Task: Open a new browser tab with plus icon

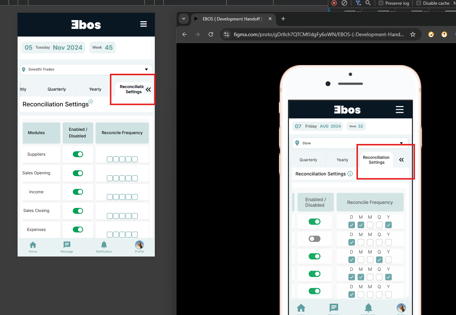Action: [283, 19]
